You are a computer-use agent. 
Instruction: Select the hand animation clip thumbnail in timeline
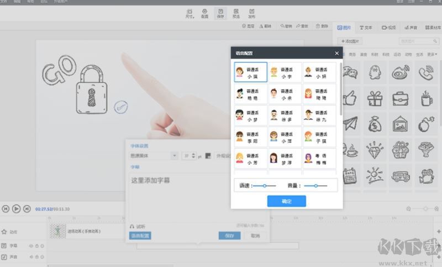[57, 231]
